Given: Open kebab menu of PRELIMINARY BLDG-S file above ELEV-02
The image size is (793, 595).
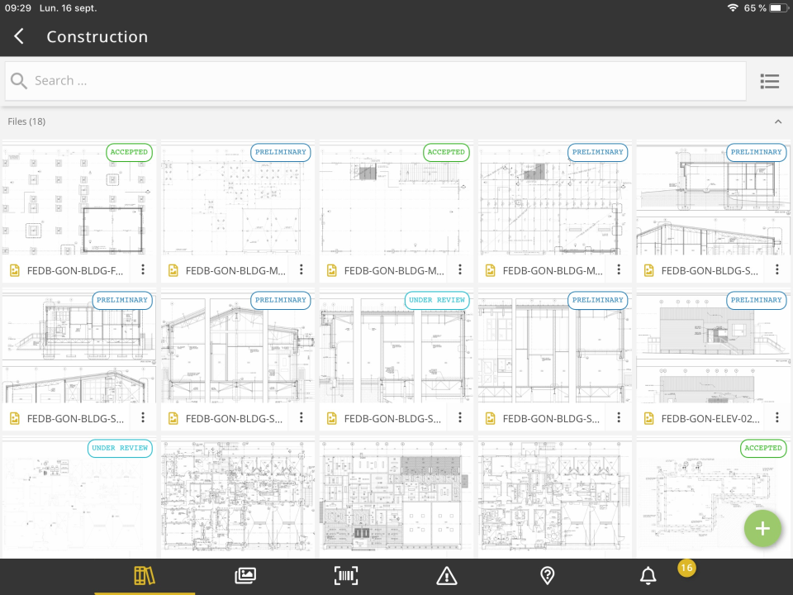Looking at the screenshot, I should [x=776, y=269].
